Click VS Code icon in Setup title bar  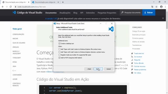55,23
